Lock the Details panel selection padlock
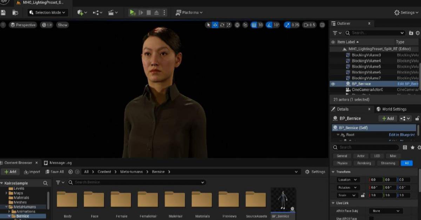Image resolution: width=421 pixels, height=220 pixels. click(417, 118)
